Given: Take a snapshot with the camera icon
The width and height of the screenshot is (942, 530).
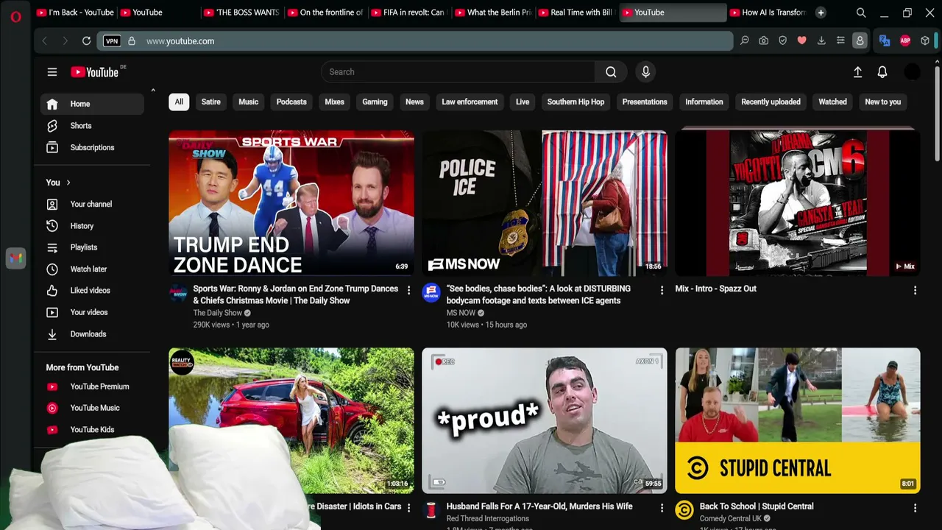Looking at the screenshot, I should tap(764, 41).
